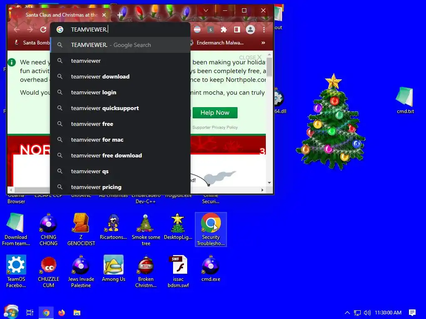Click the vertical scrollbar thumb in Chrome
426x319 pixels.
269,66
